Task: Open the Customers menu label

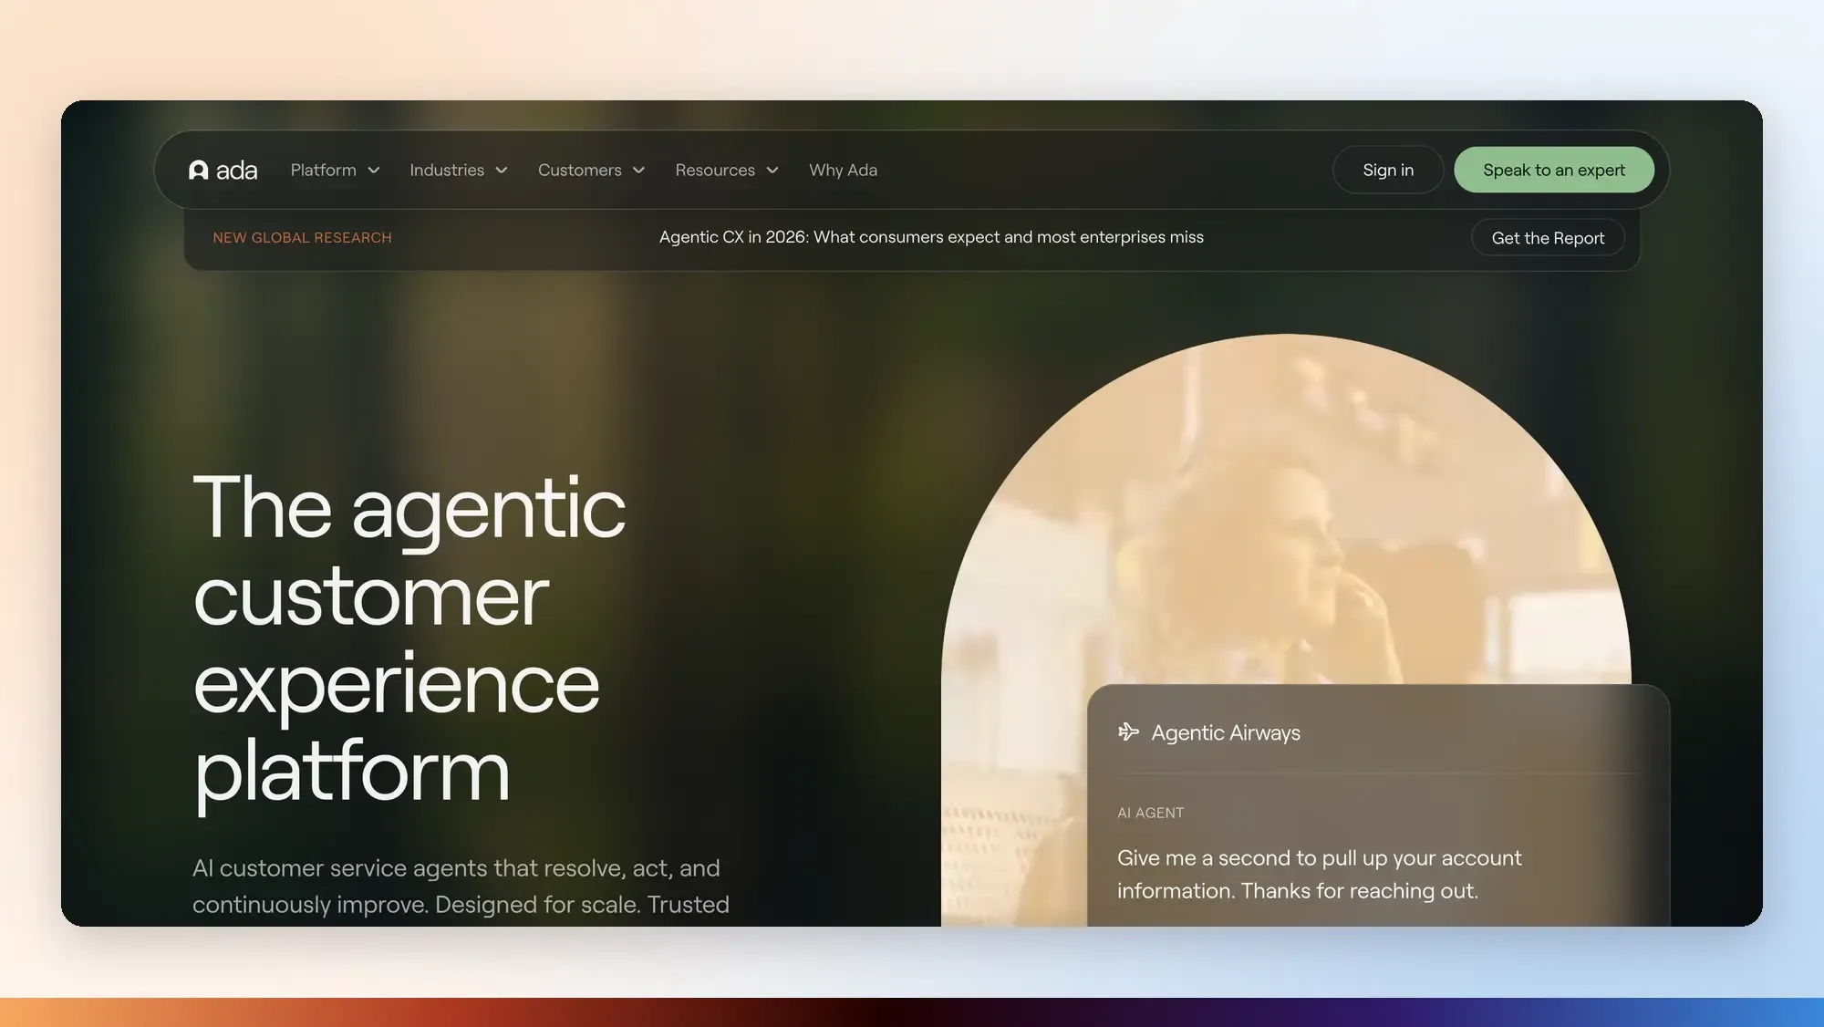Action: click(580, 170)
